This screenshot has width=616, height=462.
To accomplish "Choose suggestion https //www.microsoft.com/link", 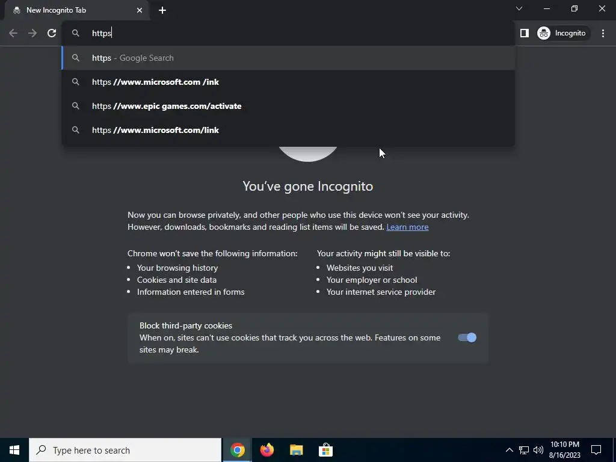I will coord(288,130).
